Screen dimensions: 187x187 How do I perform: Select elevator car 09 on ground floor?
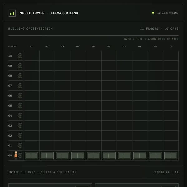pos(156,156)
